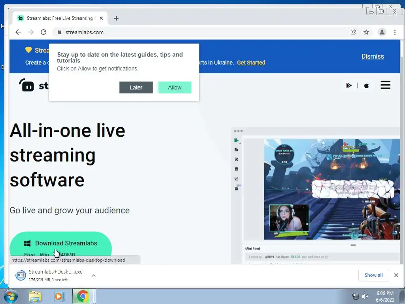The width and height of the screenshot is (405, 304).
Task: Click the taskbar clock 6:06 PM
Action: [x=385, y=296]
